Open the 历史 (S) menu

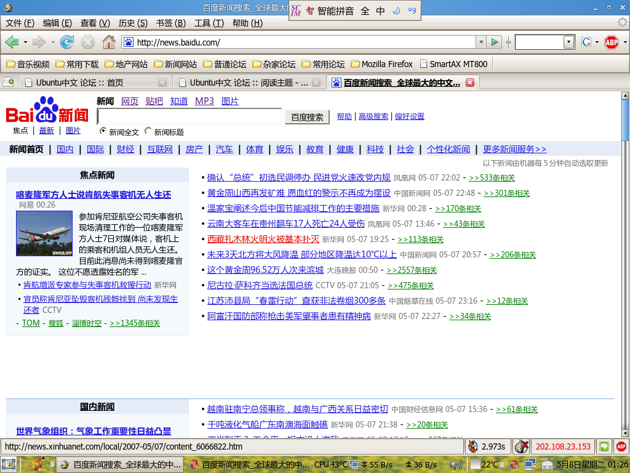coord(133,23)
